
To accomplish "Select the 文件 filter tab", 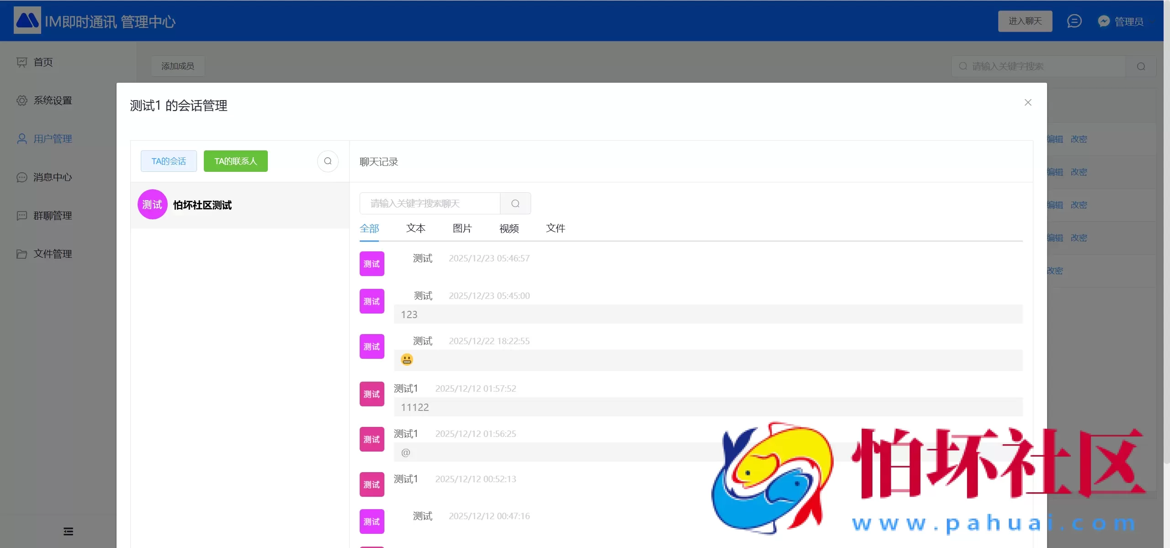I will coord(555,228).
